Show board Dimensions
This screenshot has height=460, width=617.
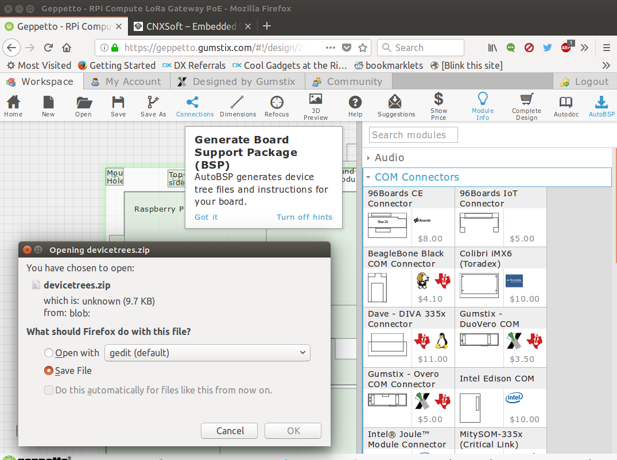click(x=238, y=106)
